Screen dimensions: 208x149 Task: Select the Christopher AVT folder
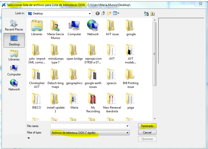(37, 78)
